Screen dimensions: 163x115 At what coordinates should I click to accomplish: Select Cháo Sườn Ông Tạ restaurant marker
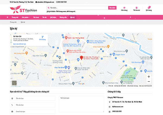(108, 46)
